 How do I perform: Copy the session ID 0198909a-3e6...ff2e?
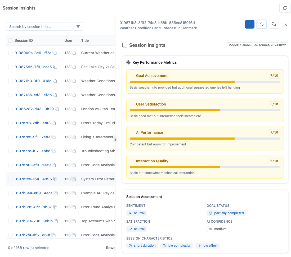(x=55, y=53)
